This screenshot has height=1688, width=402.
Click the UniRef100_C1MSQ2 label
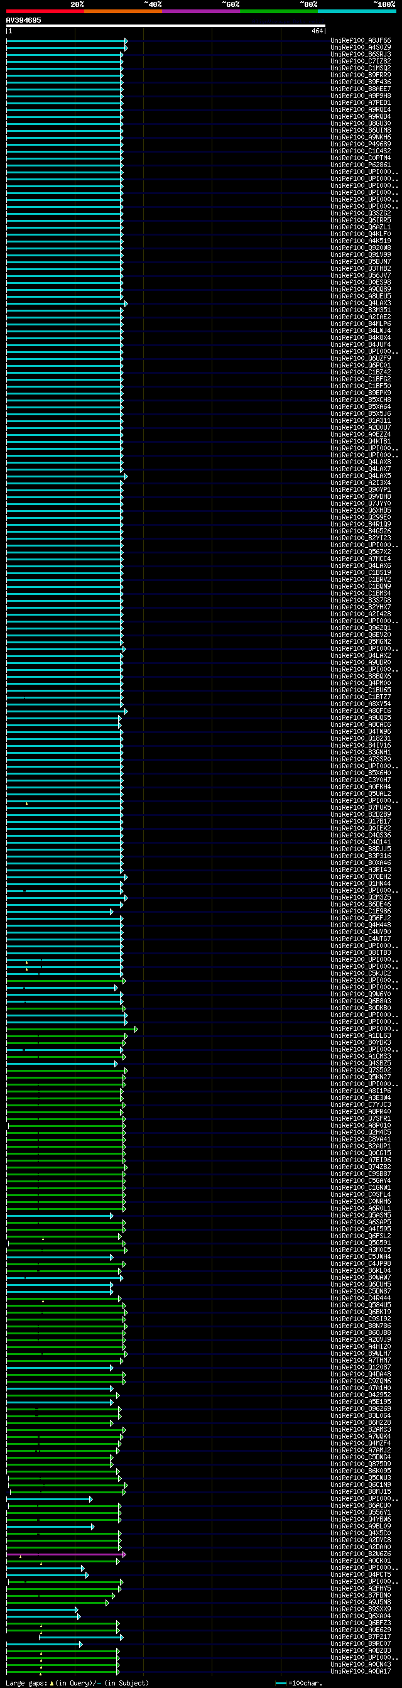coord(361,68)
